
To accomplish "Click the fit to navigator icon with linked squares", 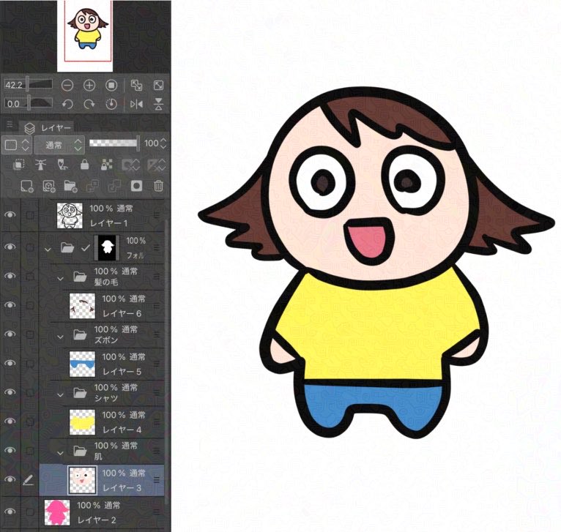I will click(x=136, y=85).
